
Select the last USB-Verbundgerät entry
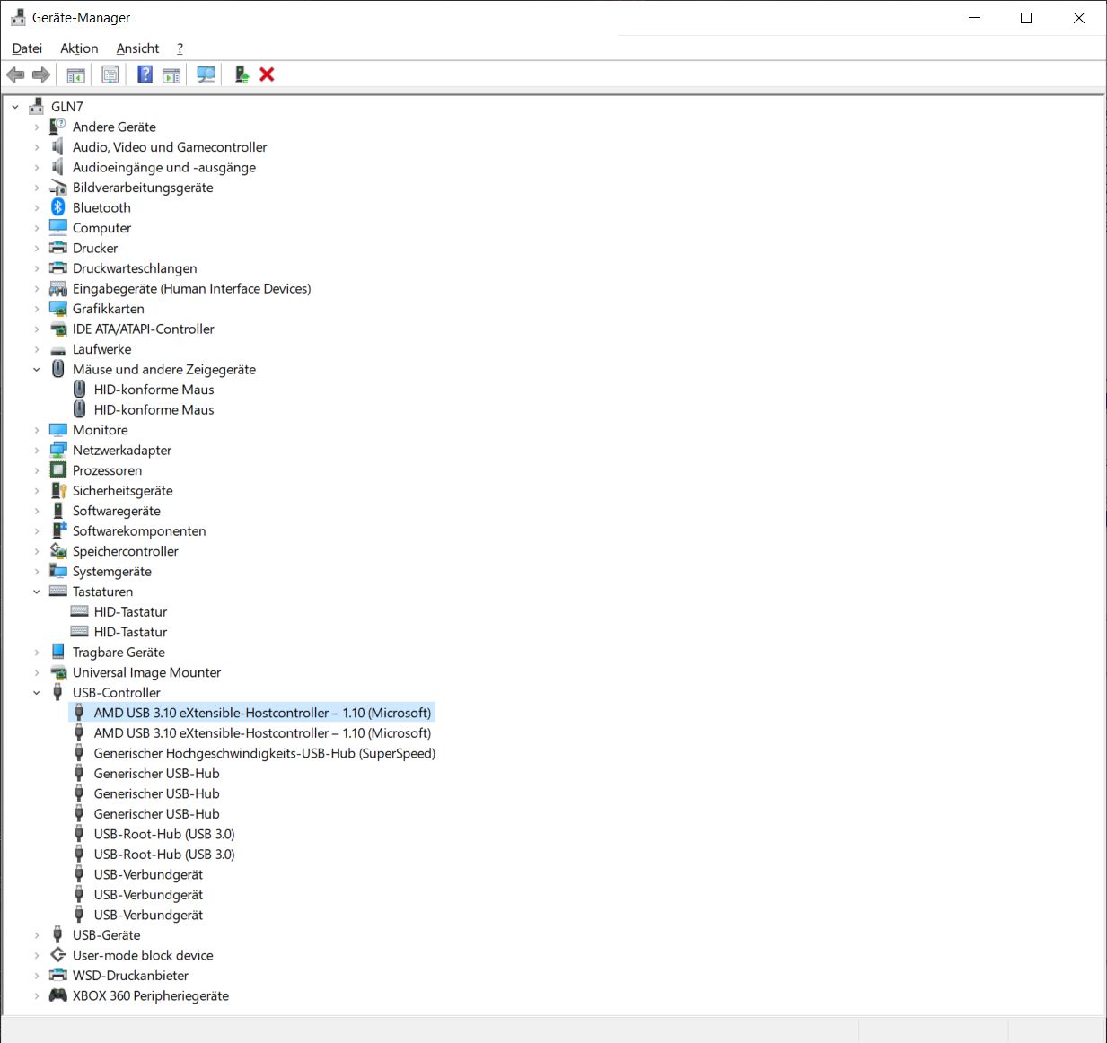pyautogui.click(x=148, y=915)
